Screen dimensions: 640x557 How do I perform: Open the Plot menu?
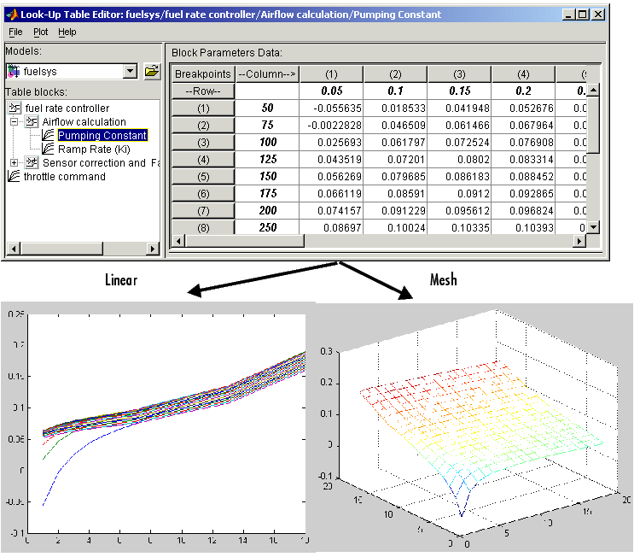[x=40, y=32]
